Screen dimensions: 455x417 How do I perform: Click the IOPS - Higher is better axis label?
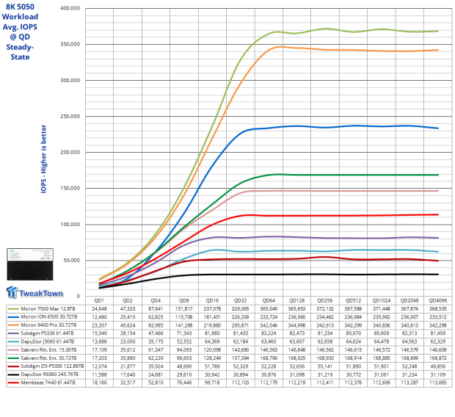tap(43, 159)
